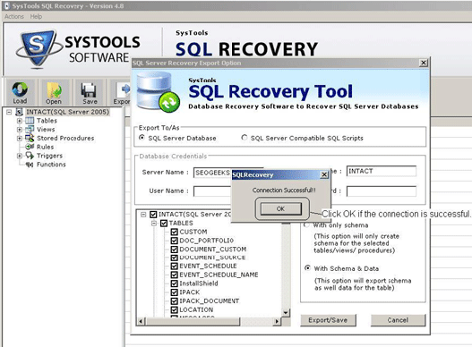Select With Schema & Data radio button
The width and height of the screenshot is (472, 347).
(x=307, y=268)
